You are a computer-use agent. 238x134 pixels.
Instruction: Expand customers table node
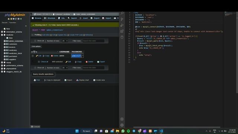tap(5, 44)
